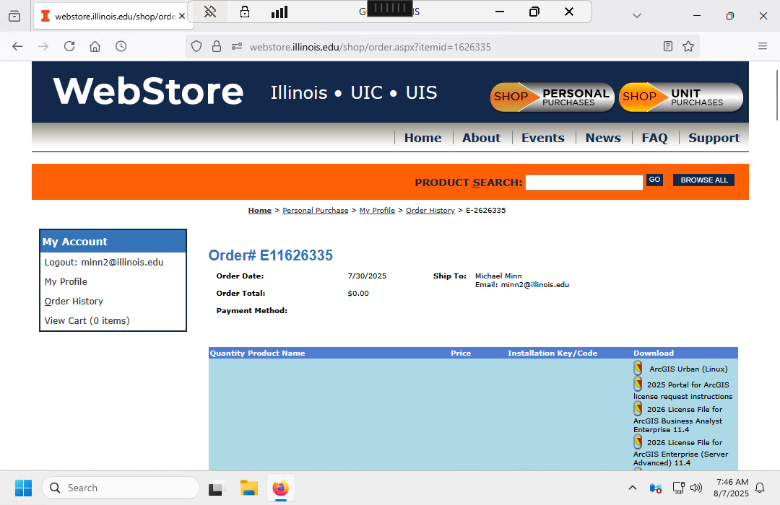Viewport: 780px width, 505px height.
Task: Open the Home navigation menu item
Action: click(x=422, y=138)
